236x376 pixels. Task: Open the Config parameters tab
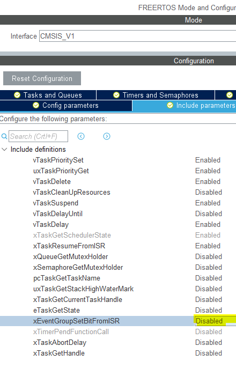(x=66, y=106)
